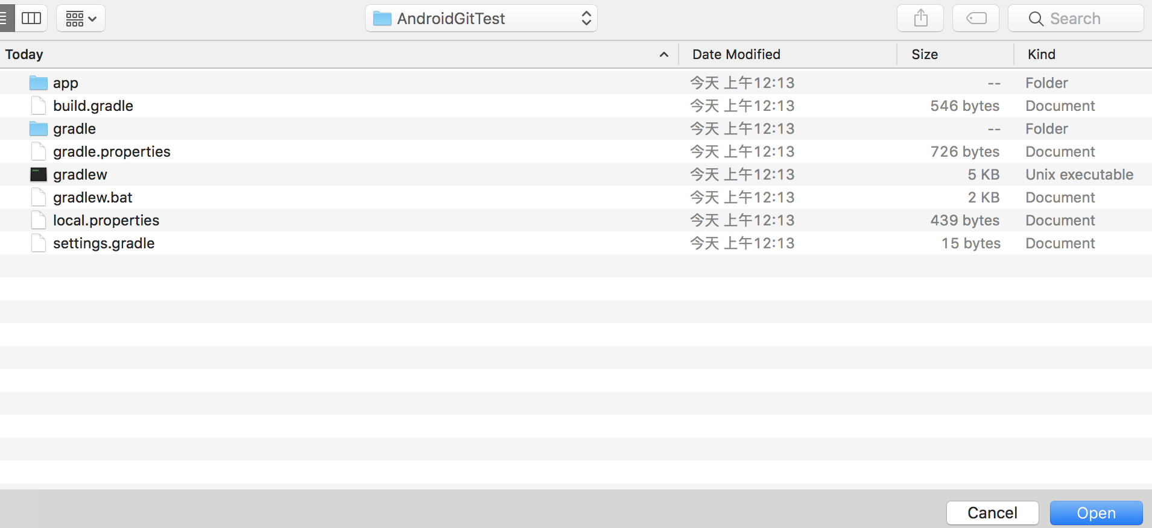
Task: Select the gradlew executable icon
Action: point(39,175)
